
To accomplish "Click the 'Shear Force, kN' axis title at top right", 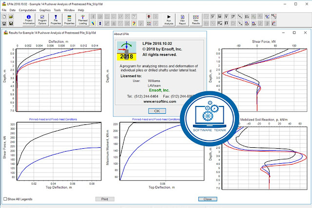I will coord(264,42).
